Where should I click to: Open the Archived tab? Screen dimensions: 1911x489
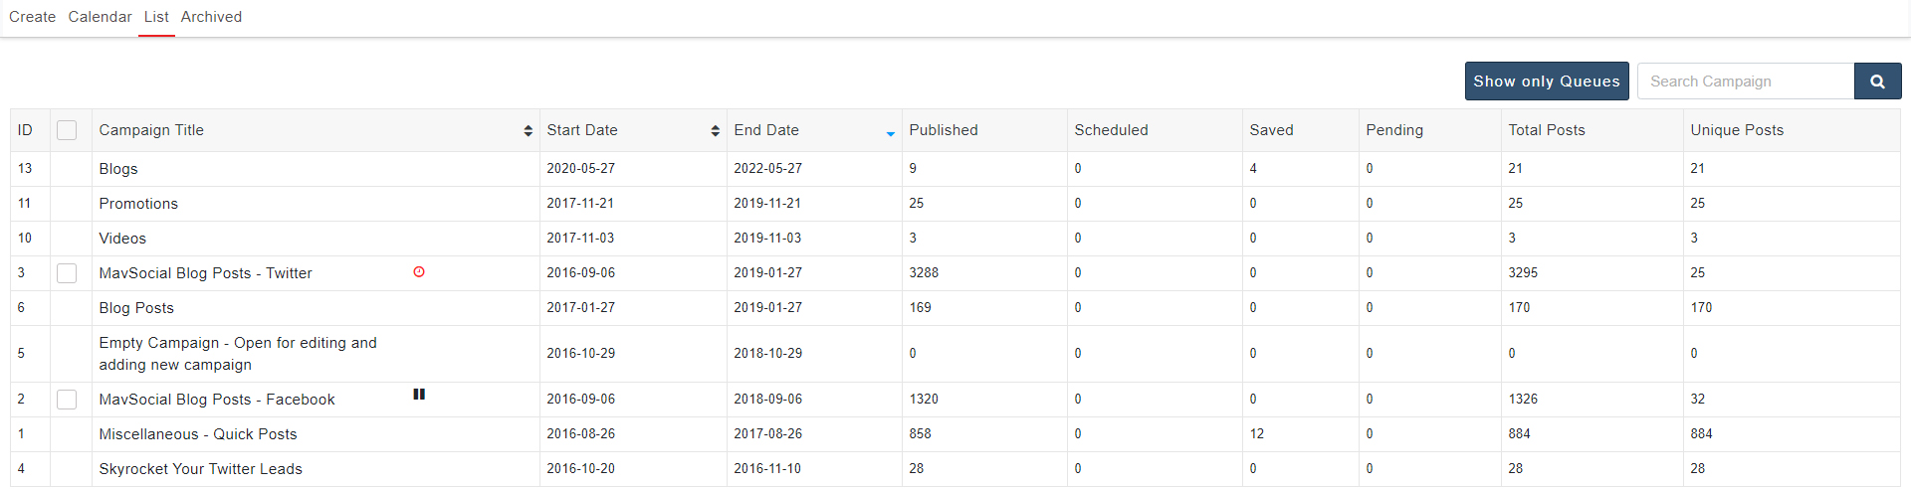click(211, 17)
